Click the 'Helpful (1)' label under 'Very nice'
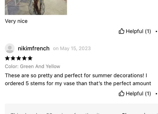Viewport: 158px width, 114px height. coord(138,31)
